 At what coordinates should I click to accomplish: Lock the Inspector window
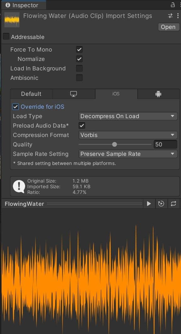click(172, 5)
